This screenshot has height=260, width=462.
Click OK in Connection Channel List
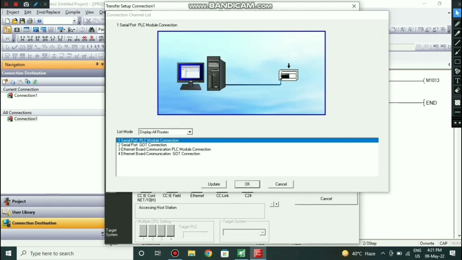pyautogui.click(x=247, y=184)
